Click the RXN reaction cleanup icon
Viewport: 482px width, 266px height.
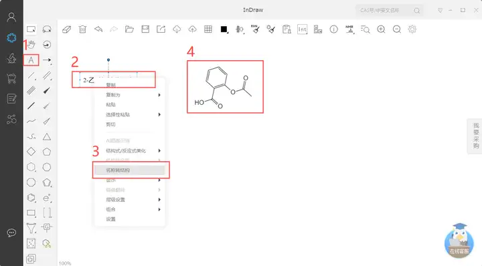click(x=255, y=29)
